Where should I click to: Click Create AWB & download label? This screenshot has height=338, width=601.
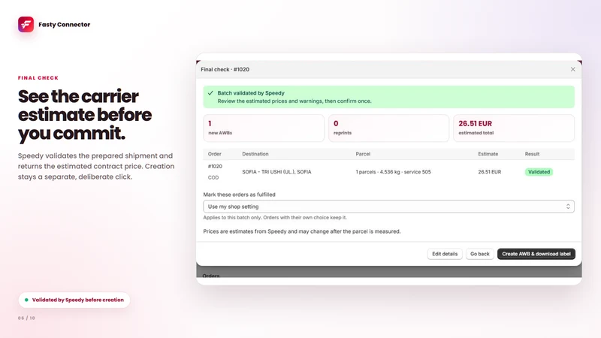[x=536, y=254]
